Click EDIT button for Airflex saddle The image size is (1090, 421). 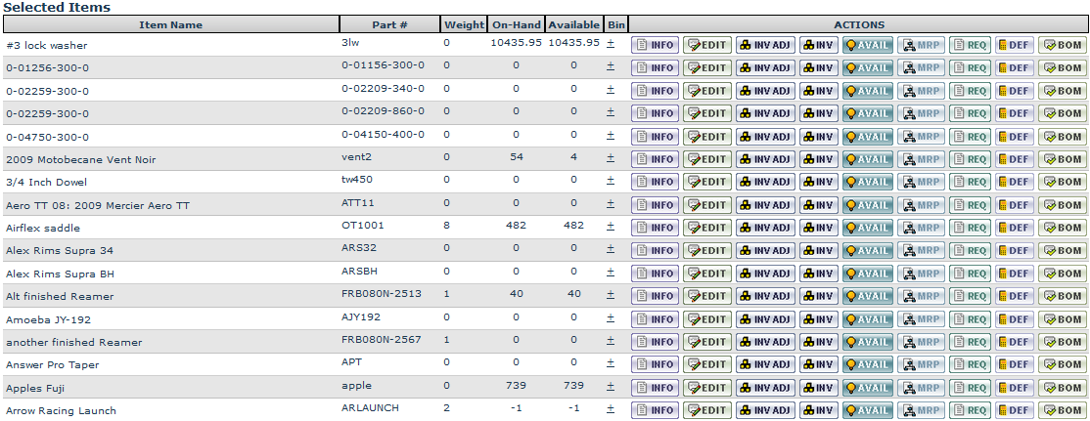pyautogui.click(x=707, y=228)
